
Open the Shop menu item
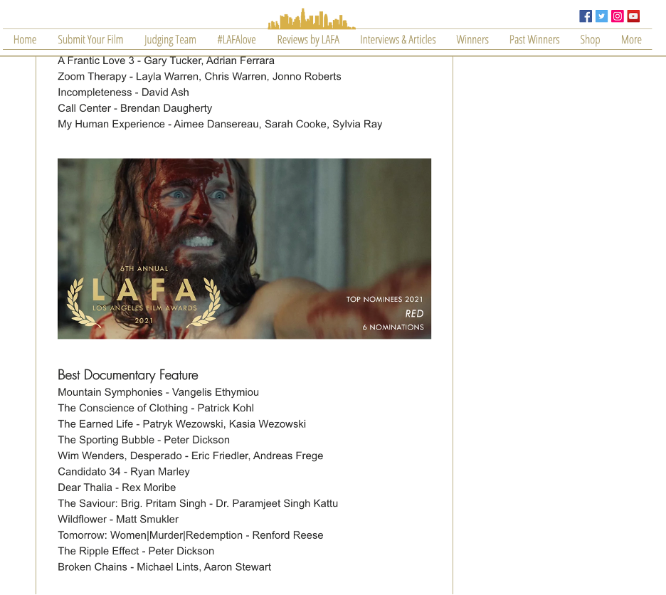(x=590, y=40)
